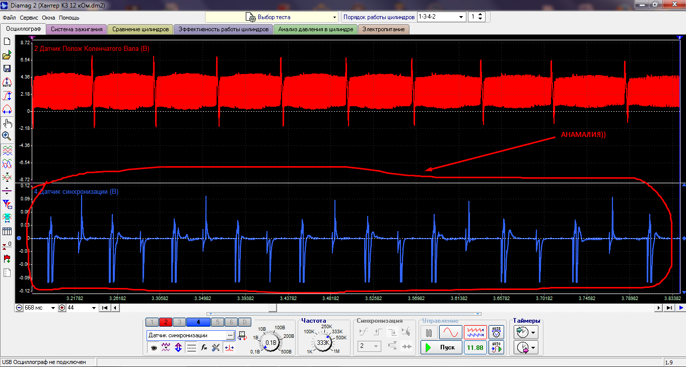Click the red signal centering icon
This screenshot has width=686, height=367.
[x=229, y=347]
